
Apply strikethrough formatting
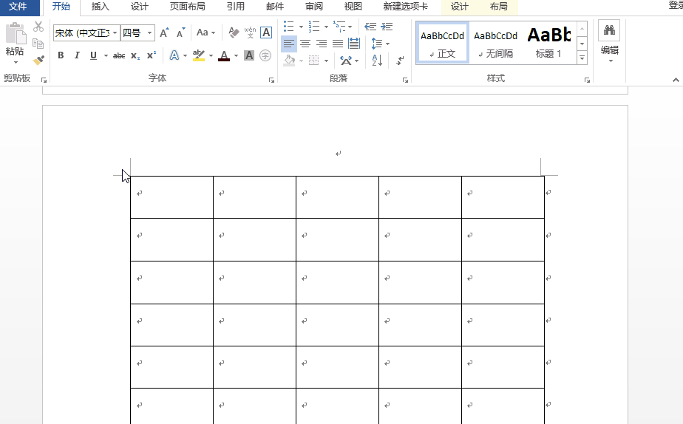pos(118,55)
